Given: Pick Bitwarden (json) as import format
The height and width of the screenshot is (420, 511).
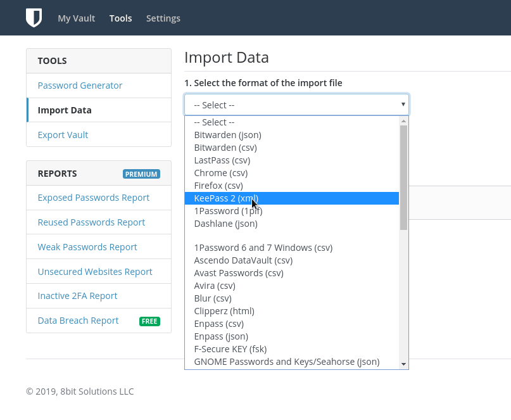Looking at the screenshot, I should pyautogui.click(x=227, y=135).
